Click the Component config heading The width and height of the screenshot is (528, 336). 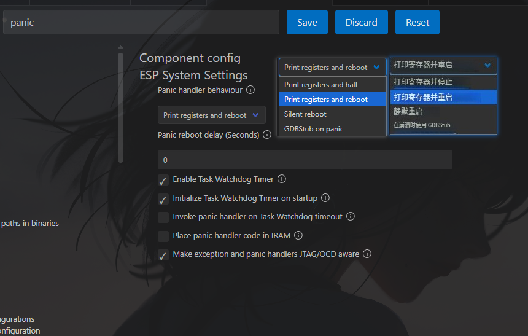(190, 58)
